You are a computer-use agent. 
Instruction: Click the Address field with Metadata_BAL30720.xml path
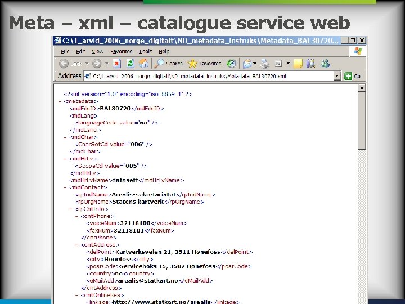pos(212,76)
